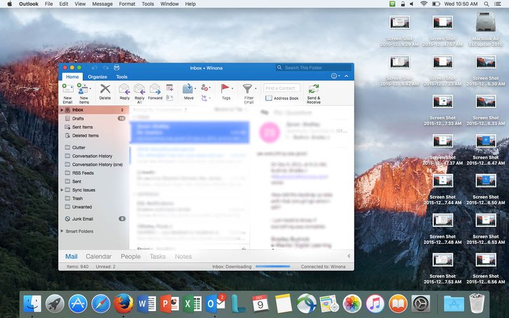Click the Reply All icon
509x318 pixels.
139,89
